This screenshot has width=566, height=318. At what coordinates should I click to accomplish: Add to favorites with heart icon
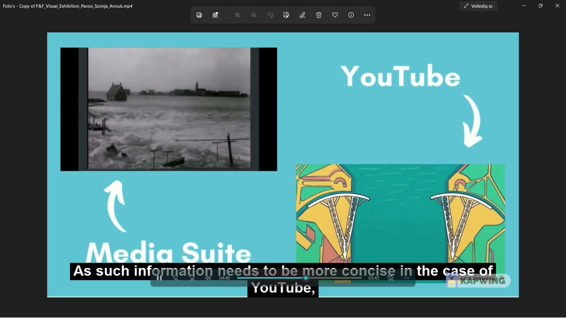coord(335,15)
